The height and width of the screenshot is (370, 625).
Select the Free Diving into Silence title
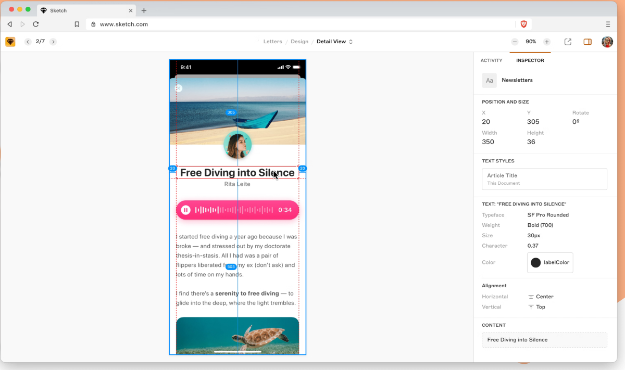[238, 173]
